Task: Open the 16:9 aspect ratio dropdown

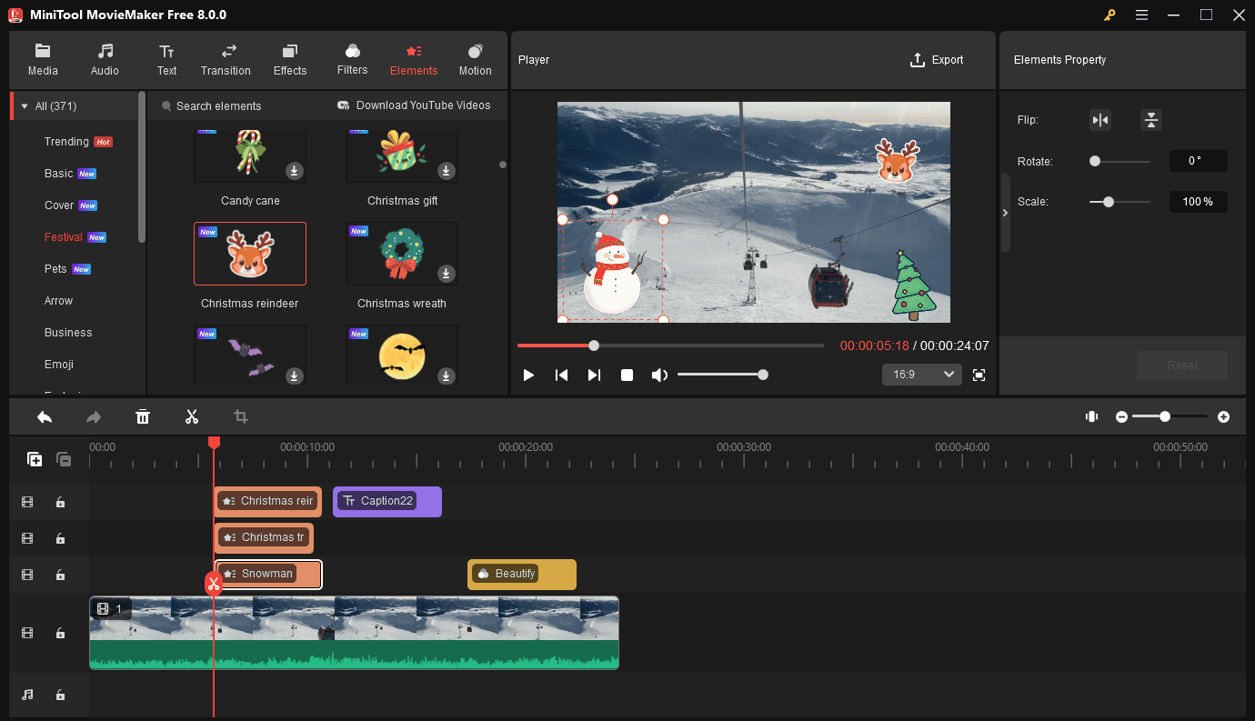Action: (x=922, y=375)
